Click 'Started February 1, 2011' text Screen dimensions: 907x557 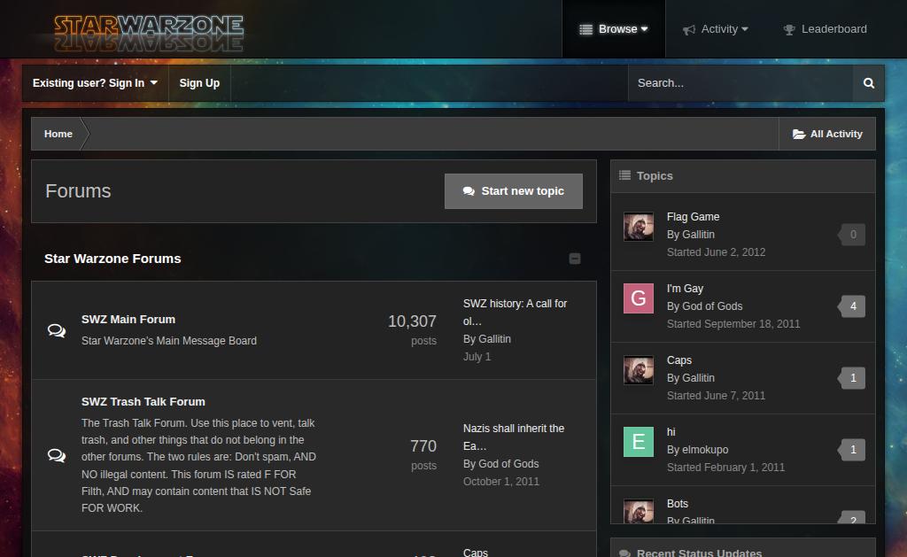[x=726, y=468]
